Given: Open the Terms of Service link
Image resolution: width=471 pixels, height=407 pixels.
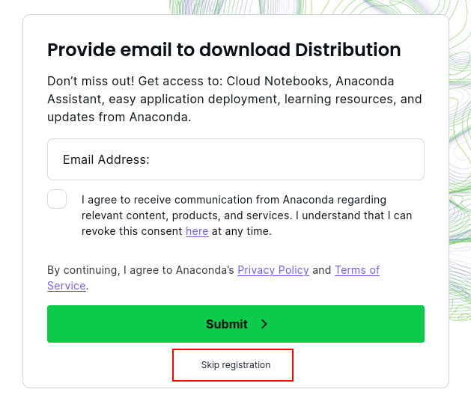Looking at the screenshot, I should (356, 270).
